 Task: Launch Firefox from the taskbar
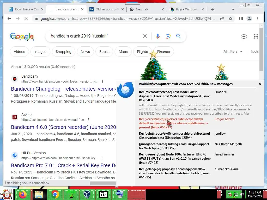point(23,194)
